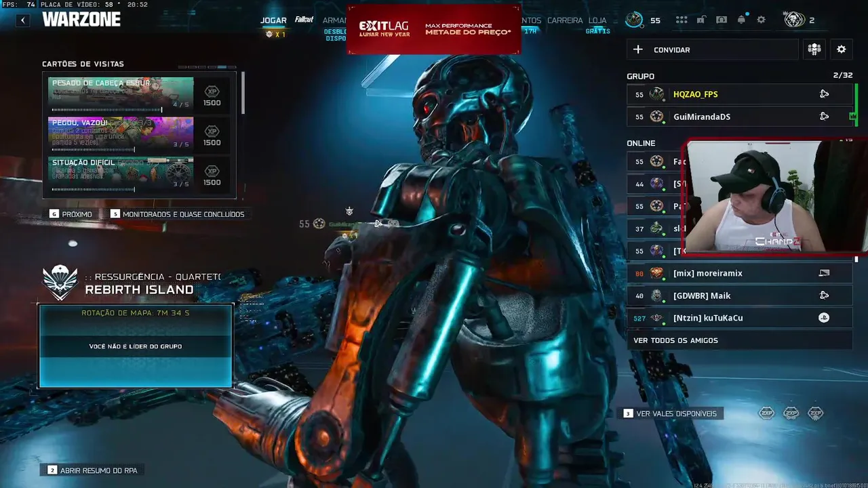Viewport: 868px width, 488px height.
Task: Click the Rebirth Island parachute skull emblem
Action: pyautogui.click(x=60, y=283)
